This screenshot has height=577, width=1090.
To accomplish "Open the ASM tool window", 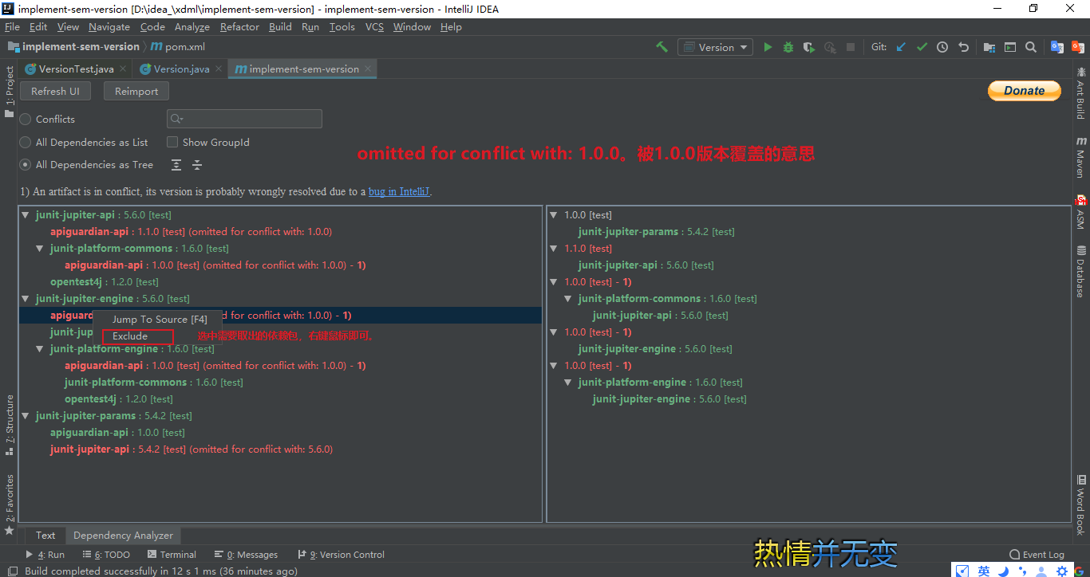I will coord(1081,212).
